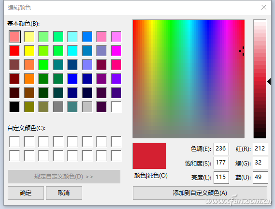Click the 色调 hue input field
The image size is (275, 209).
[221, 149]
